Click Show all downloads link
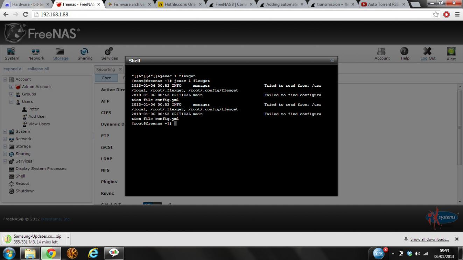The image size is (463, 260). click(429, 239)
